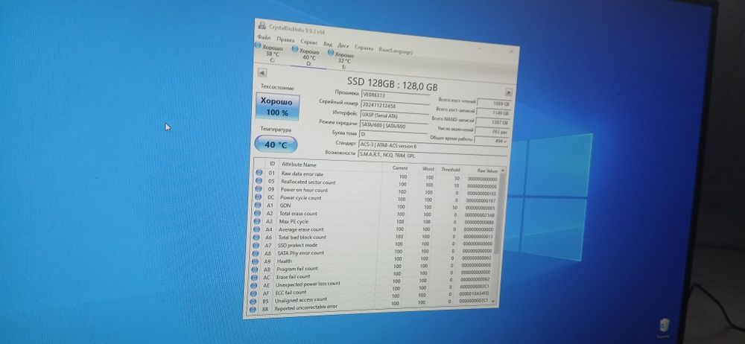Click scroll-down arrow of attribute list scrollbar
Image resolution: width=745 pixels, height=344 pixels.
[492, 302]
